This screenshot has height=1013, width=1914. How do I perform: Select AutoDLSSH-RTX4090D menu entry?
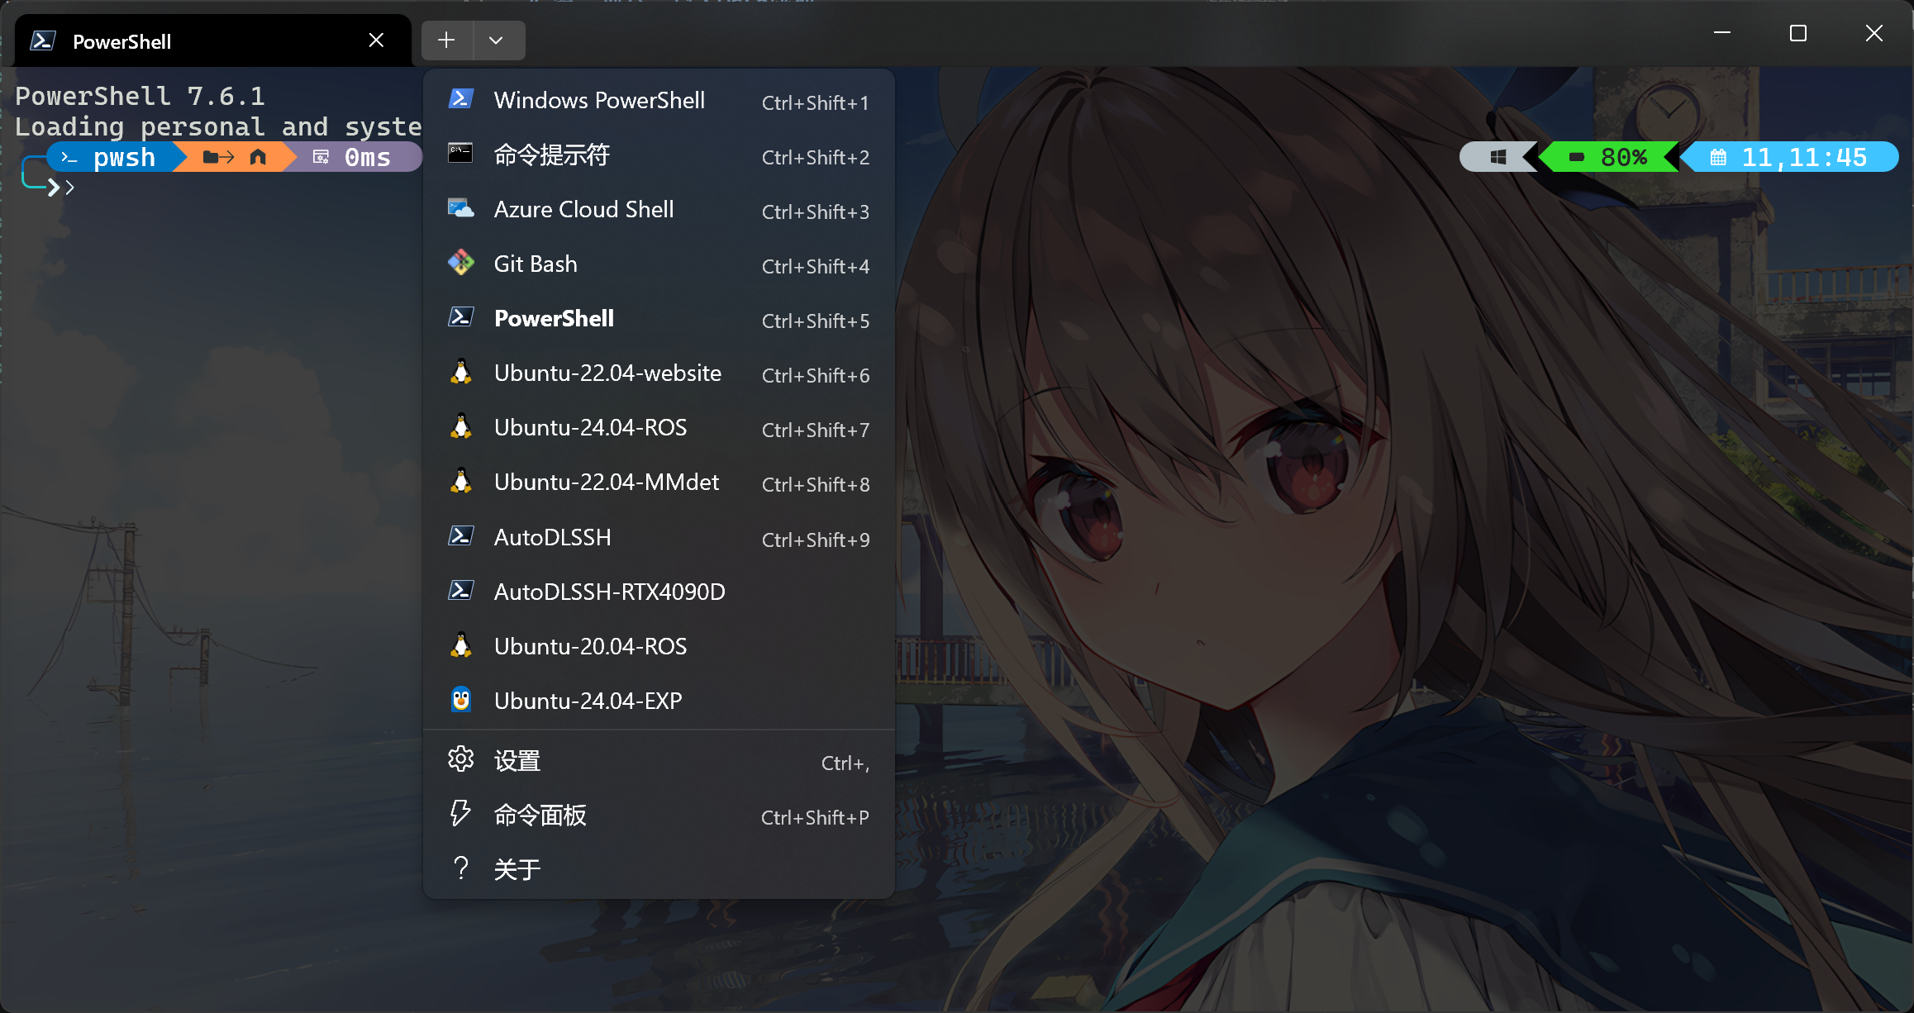coord(659,592)
